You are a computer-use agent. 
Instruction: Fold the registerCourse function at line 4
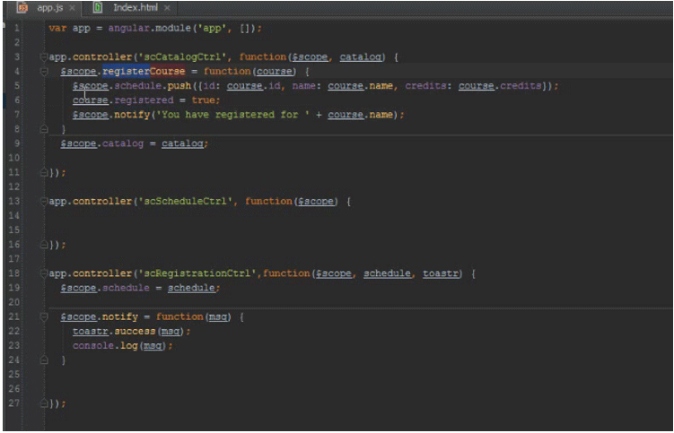click(43, 72)
